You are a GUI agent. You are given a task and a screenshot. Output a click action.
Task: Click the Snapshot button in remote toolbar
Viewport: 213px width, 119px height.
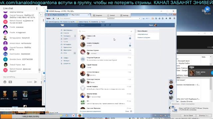coord(98,16)
